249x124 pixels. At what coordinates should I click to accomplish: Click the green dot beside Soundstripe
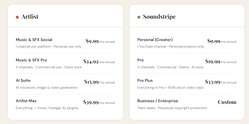pos(139,17)
